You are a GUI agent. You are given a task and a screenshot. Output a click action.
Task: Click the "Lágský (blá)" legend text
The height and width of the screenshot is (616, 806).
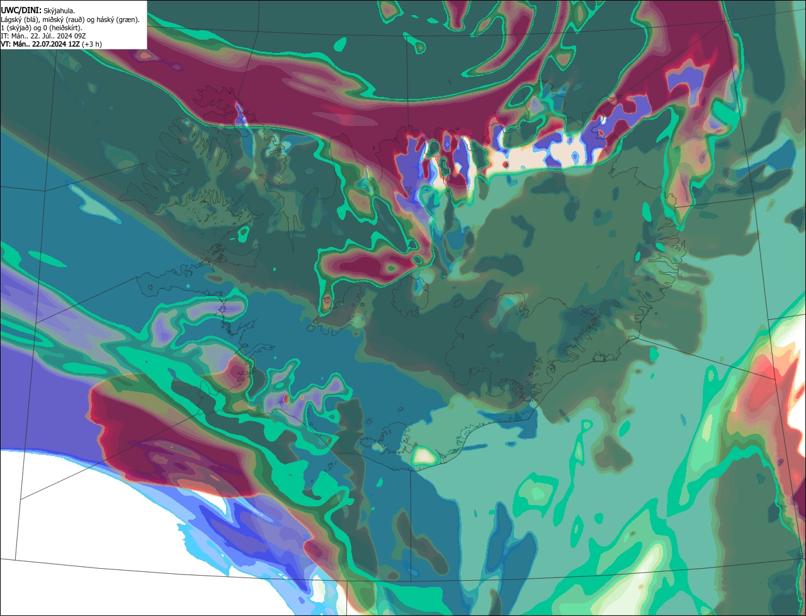click(x=20, y=20)
